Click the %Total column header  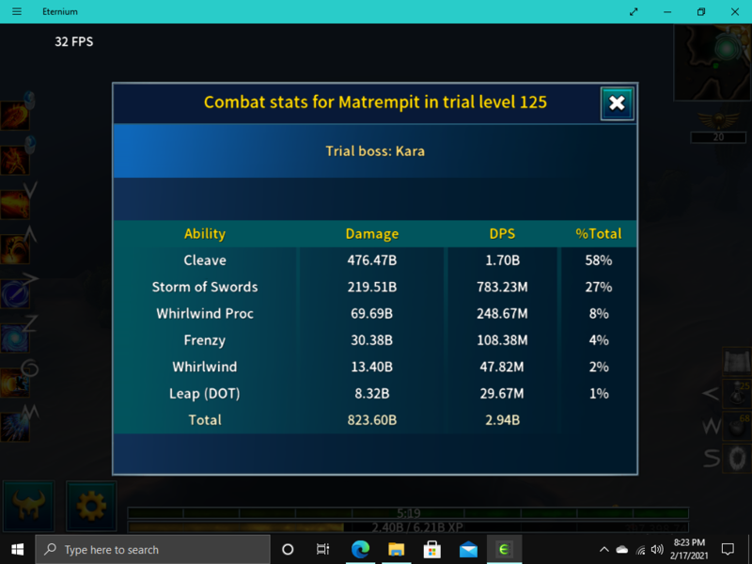(599, 234)
